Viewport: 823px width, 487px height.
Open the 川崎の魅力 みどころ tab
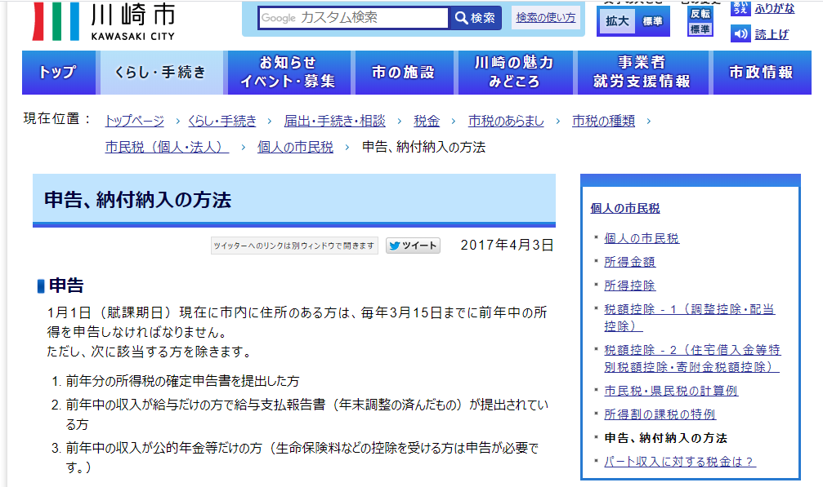[515, 73]
